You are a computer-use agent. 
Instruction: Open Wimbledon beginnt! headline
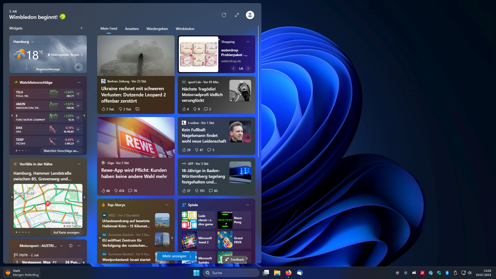pyautogui.click(x=33, y=17)
